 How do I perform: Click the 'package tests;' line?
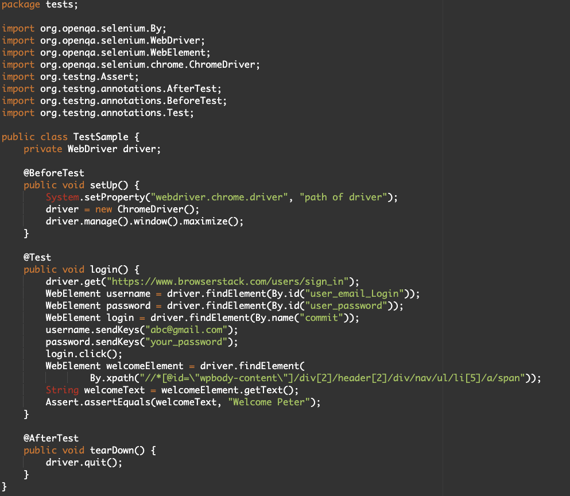pos(40,5)
